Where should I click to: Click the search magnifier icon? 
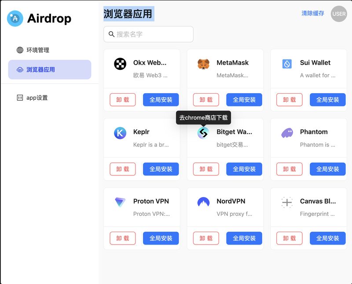point(112,34)
